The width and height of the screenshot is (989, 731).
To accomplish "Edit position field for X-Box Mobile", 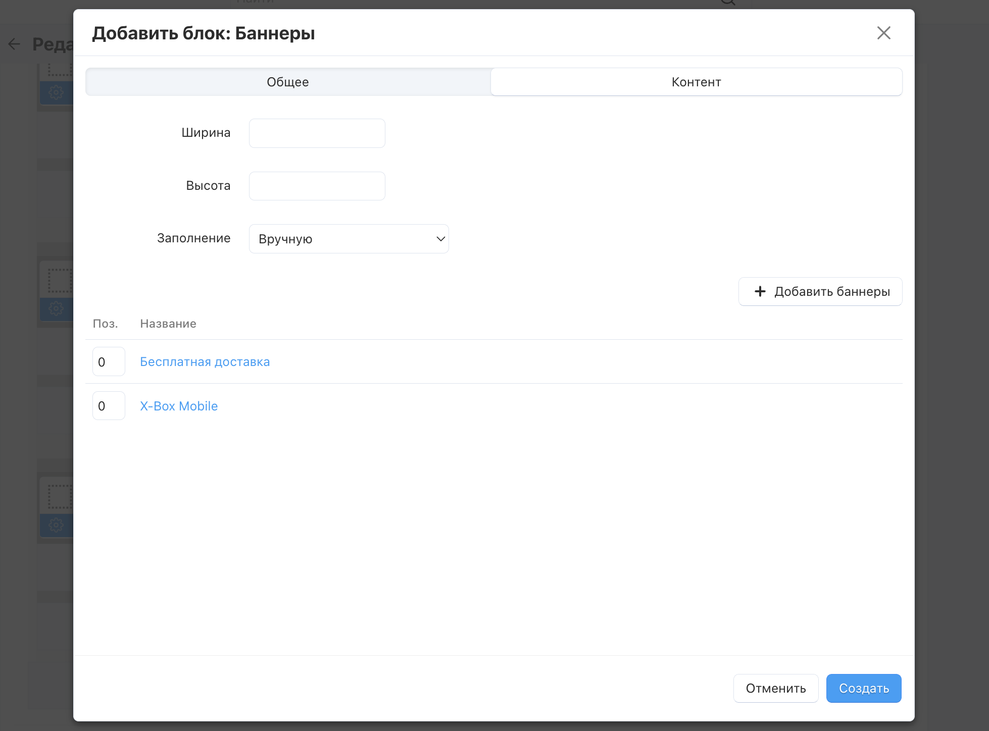I will [109, 405].
